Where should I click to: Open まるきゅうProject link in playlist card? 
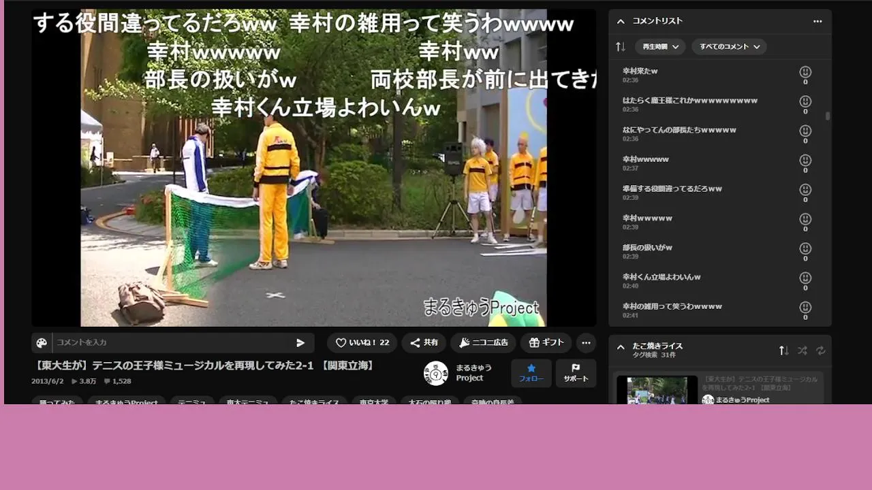click(743, 400)
